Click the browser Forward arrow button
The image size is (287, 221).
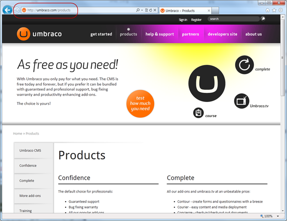[17, 10]
